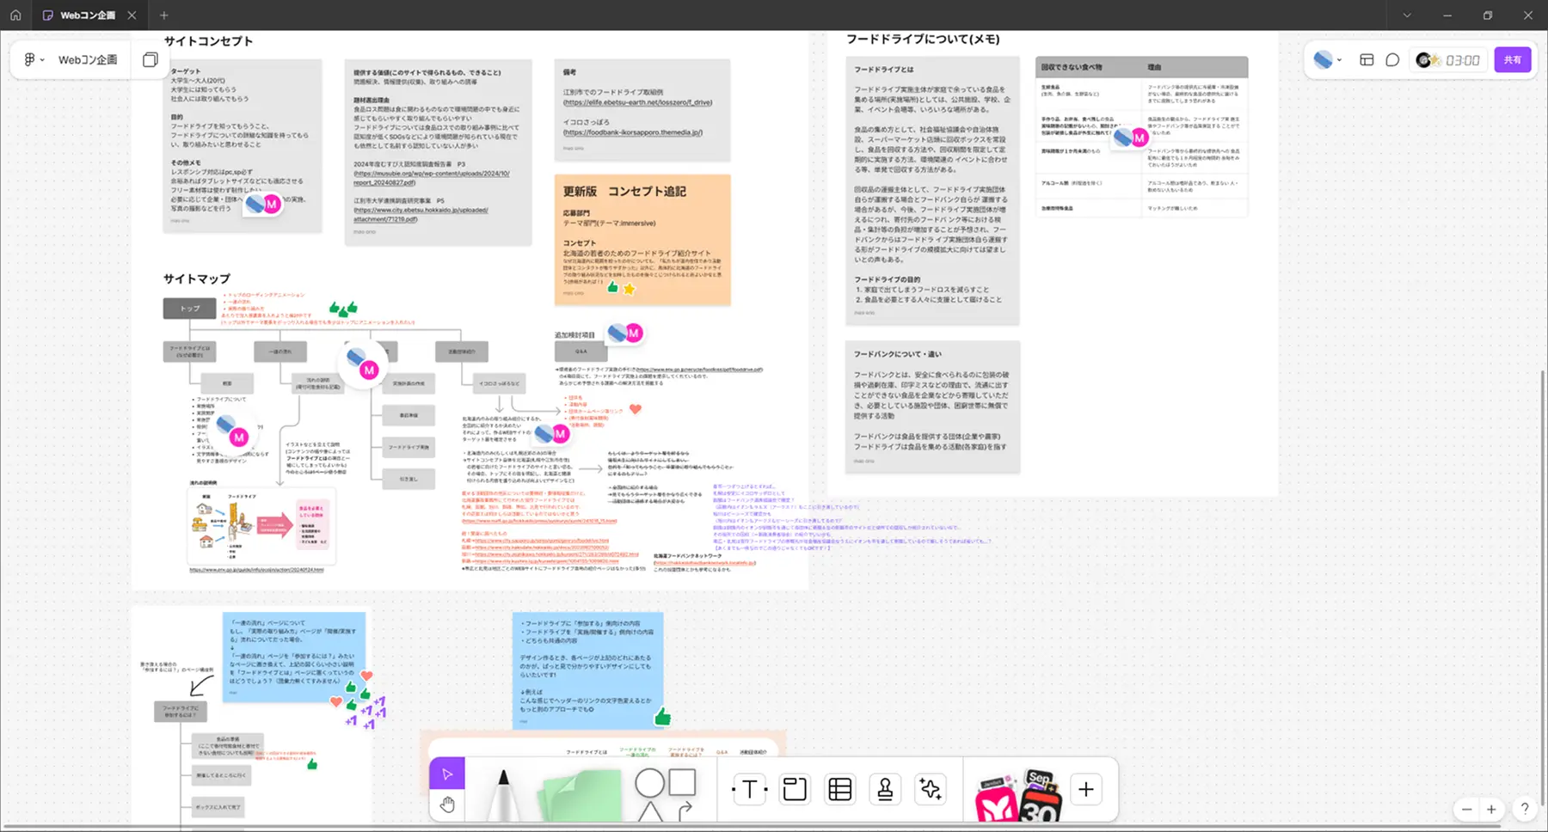Open the comments bubble icon
1548x832 pixels.
[1392, 60]
